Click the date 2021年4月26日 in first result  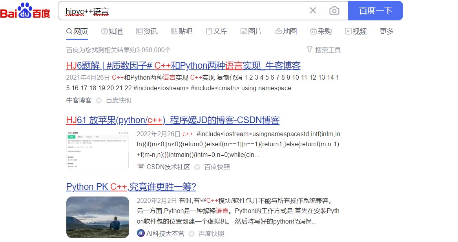coord(88,77)
